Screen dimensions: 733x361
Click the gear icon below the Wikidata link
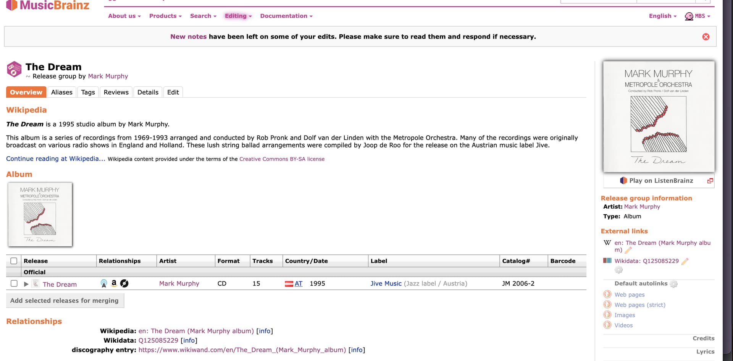pyautogui.click(x=618, y=270)
